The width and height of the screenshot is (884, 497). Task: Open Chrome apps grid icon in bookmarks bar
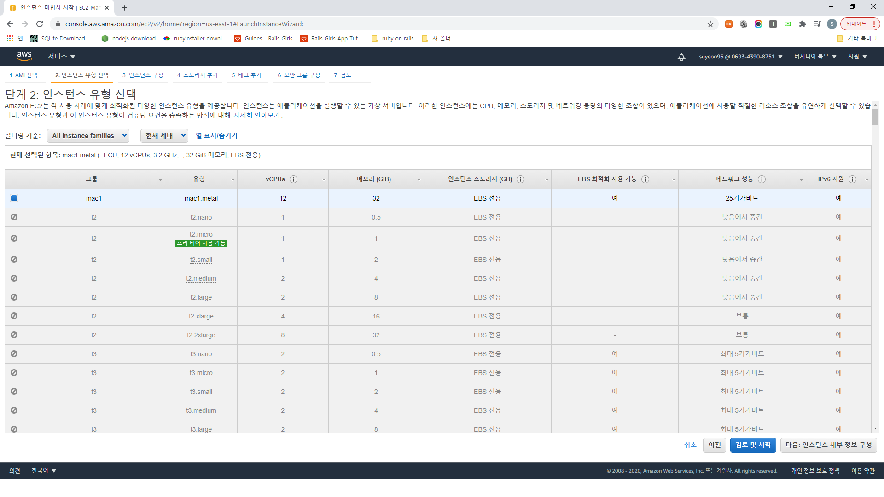click(x=10, y=39)
